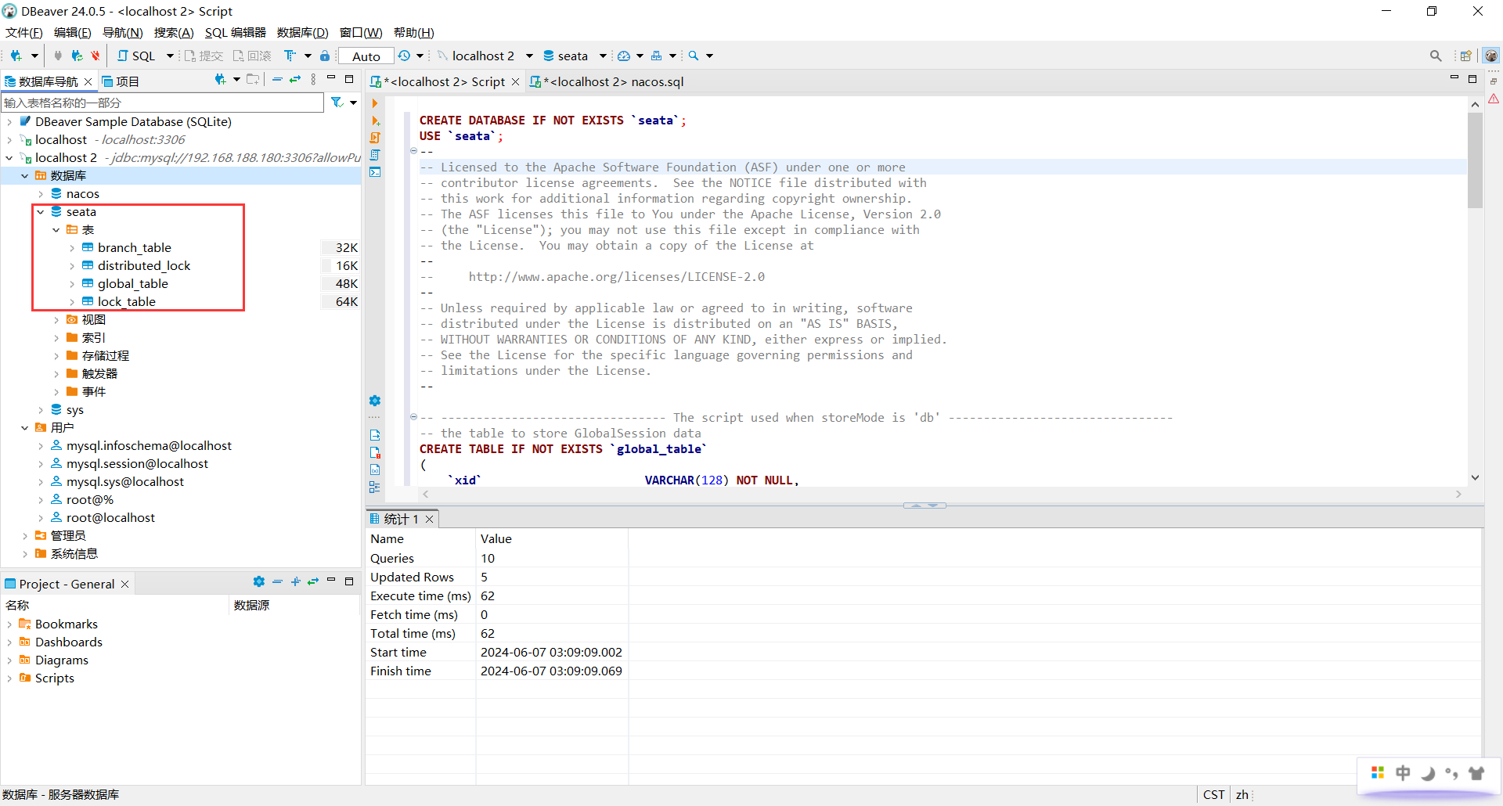Viewport: 1503px width, 806px height.
Task: Click the transaction mode icon
Action: click(290, 56)
